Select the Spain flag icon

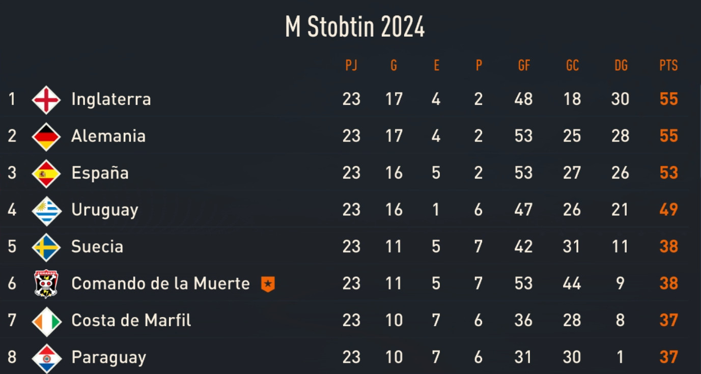coord(46,174)
